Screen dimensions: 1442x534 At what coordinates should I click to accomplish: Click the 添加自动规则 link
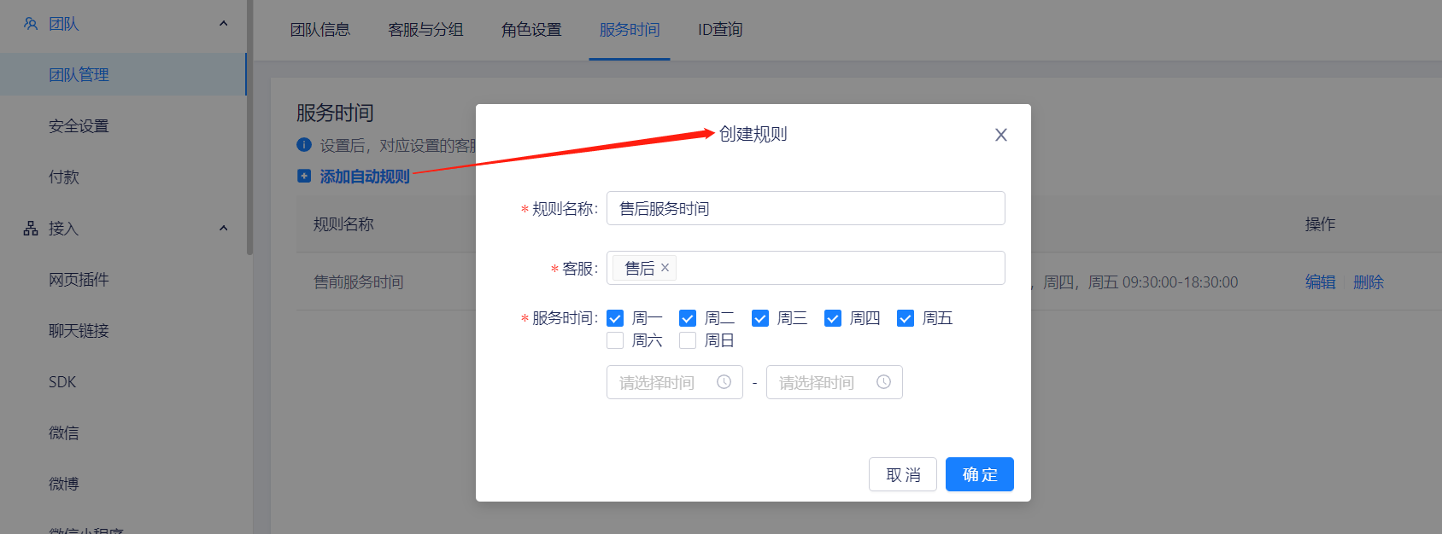click(365, 177)
